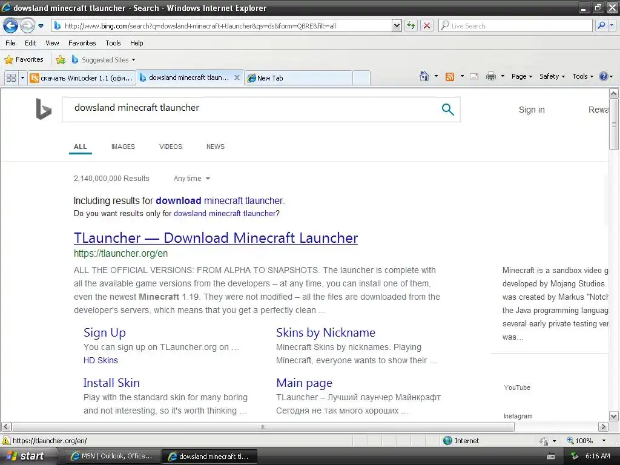The width and height of the screenshot is (620, 465).
Task: Open the Edit menu
Action: (x=30, y=43)
